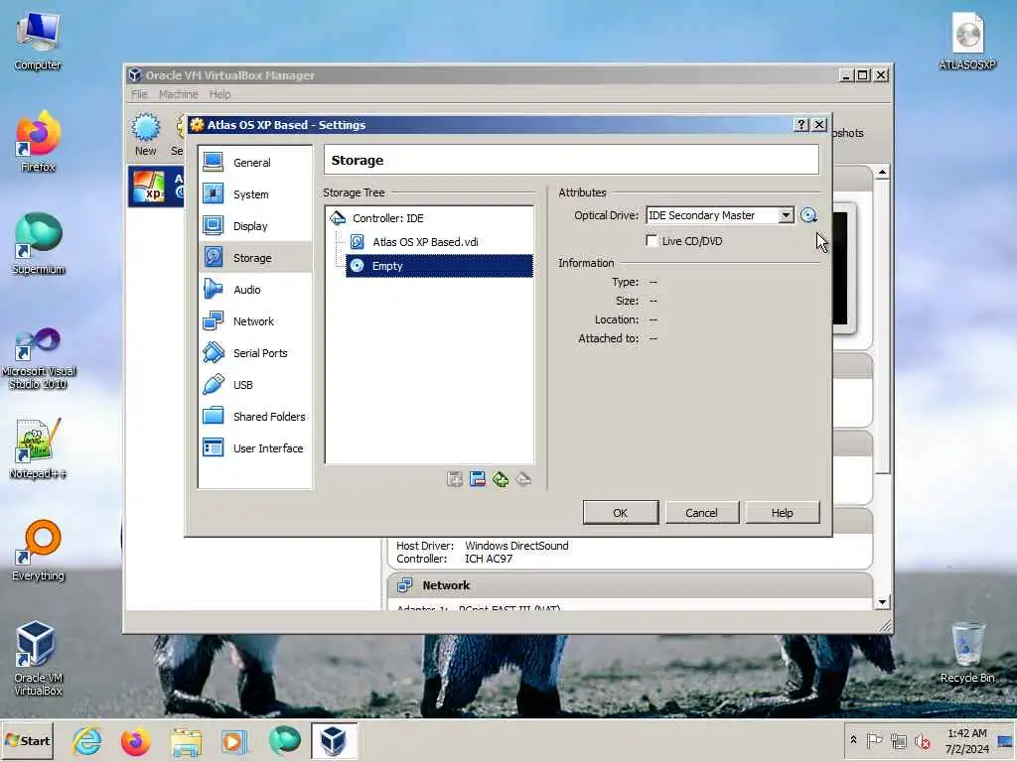Show hidden tray icons
Screen dimensions: 1017x762
coord(853,740)
